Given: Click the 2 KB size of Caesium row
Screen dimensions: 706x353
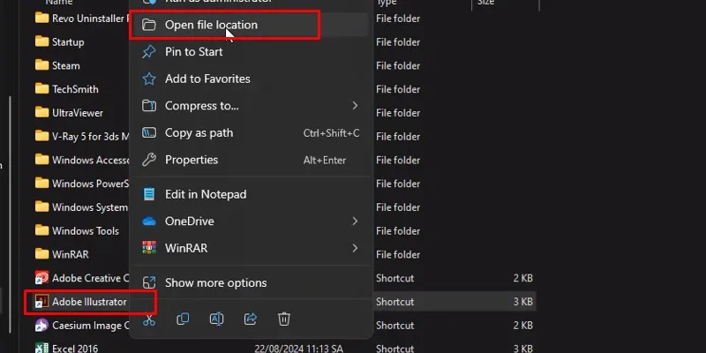Looking at the screenshot, I should click(522, 325).
